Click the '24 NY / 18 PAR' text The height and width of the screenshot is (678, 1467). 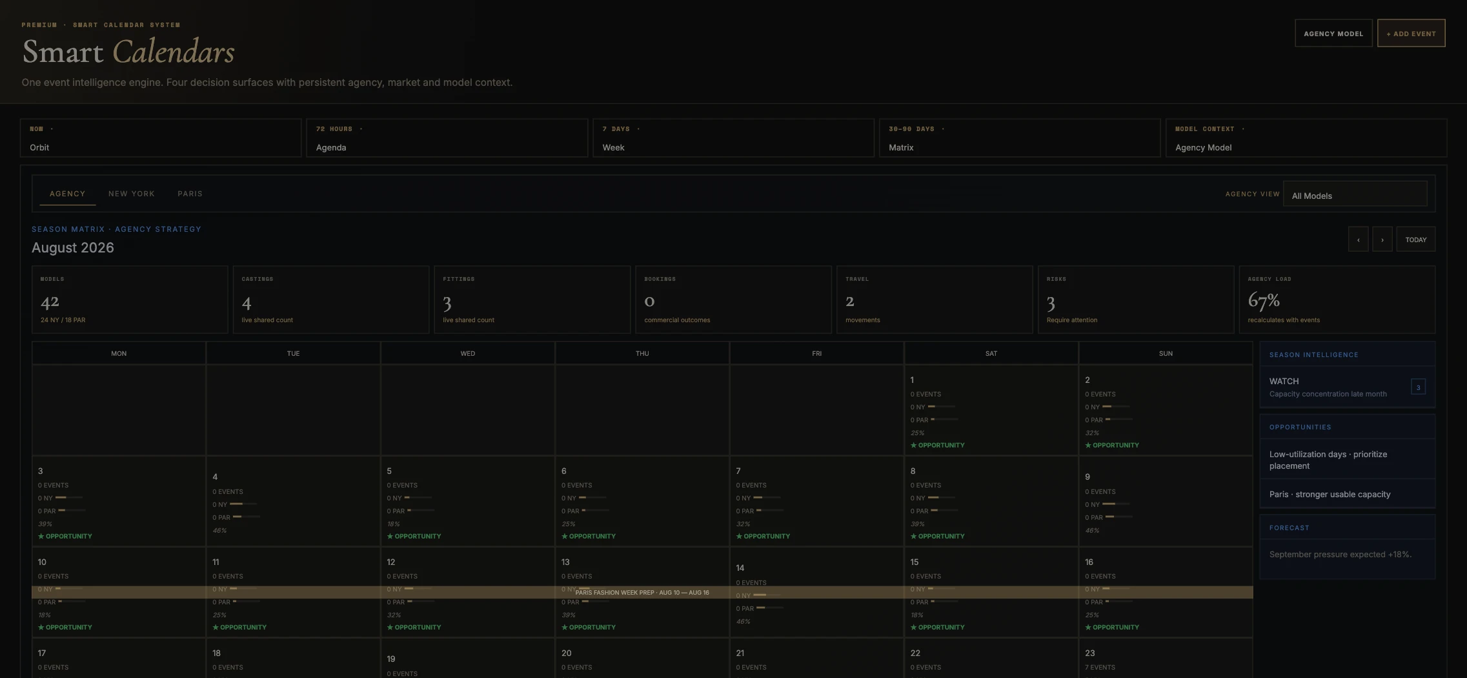tap(63, 320)
